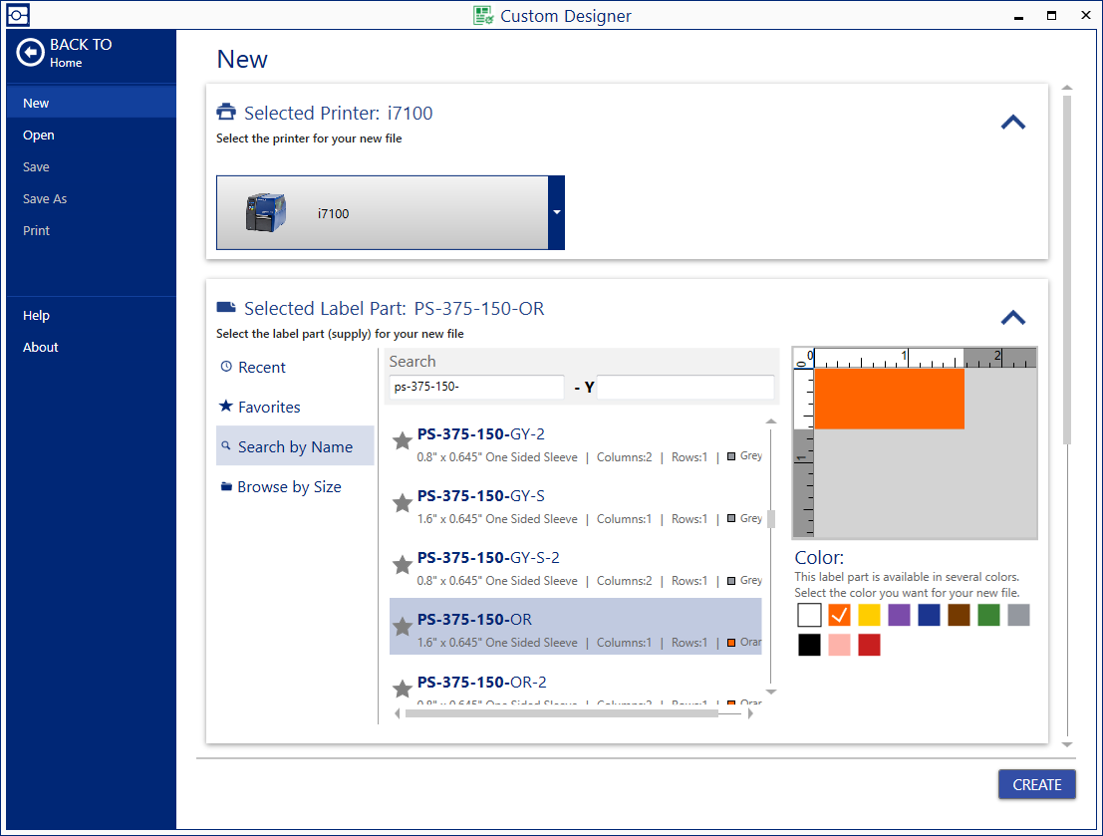Go to New in the sidebar

click(91, 103)
